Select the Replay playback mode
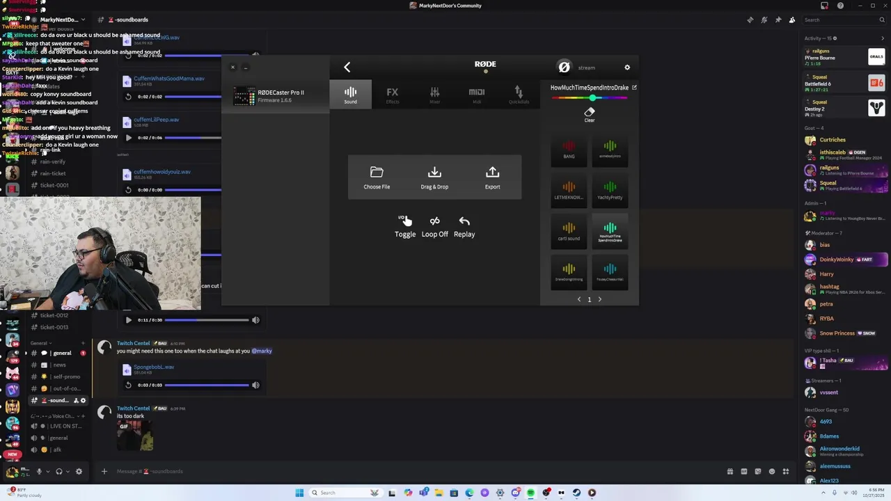891x501 pixels. [x=464, y=227]
